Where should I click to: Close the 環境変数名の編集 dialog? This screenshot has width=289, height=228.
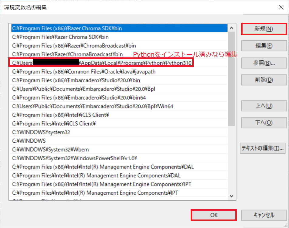281,7
